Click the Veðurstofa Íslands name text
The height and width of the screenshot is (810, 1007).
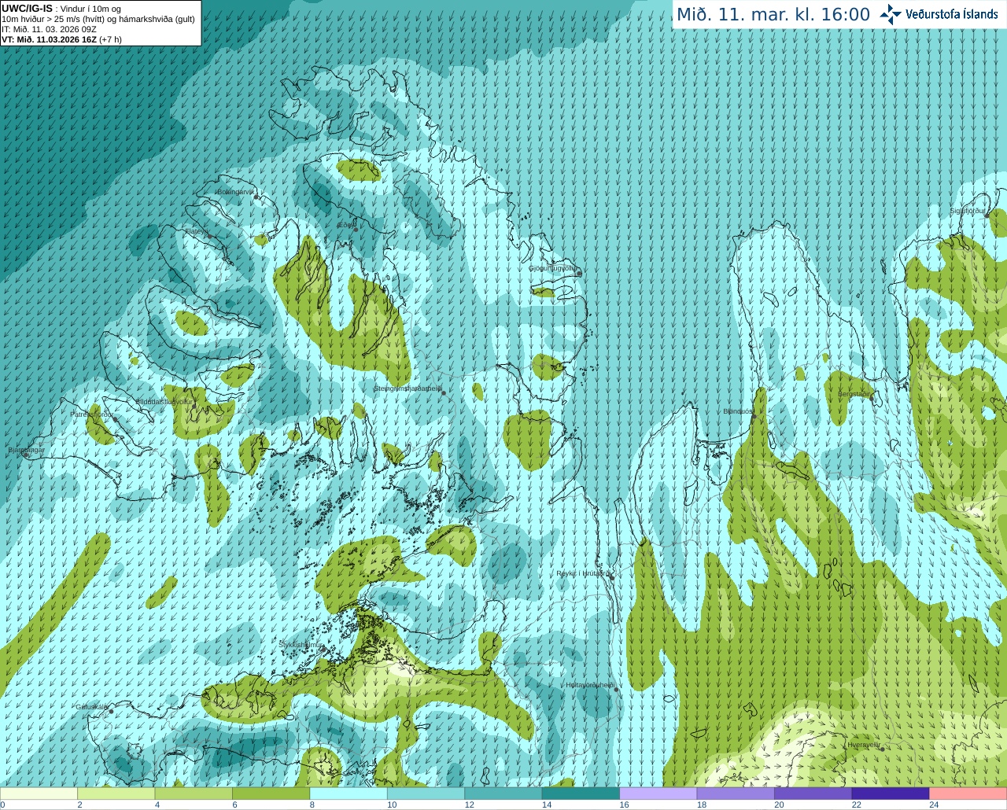click(x=951, y=14)
